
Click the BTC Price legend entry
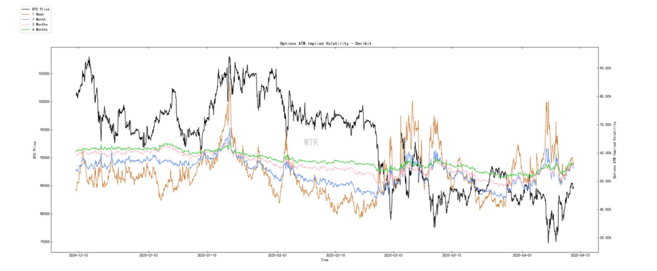pyautogui.click(x=36, y=9)
